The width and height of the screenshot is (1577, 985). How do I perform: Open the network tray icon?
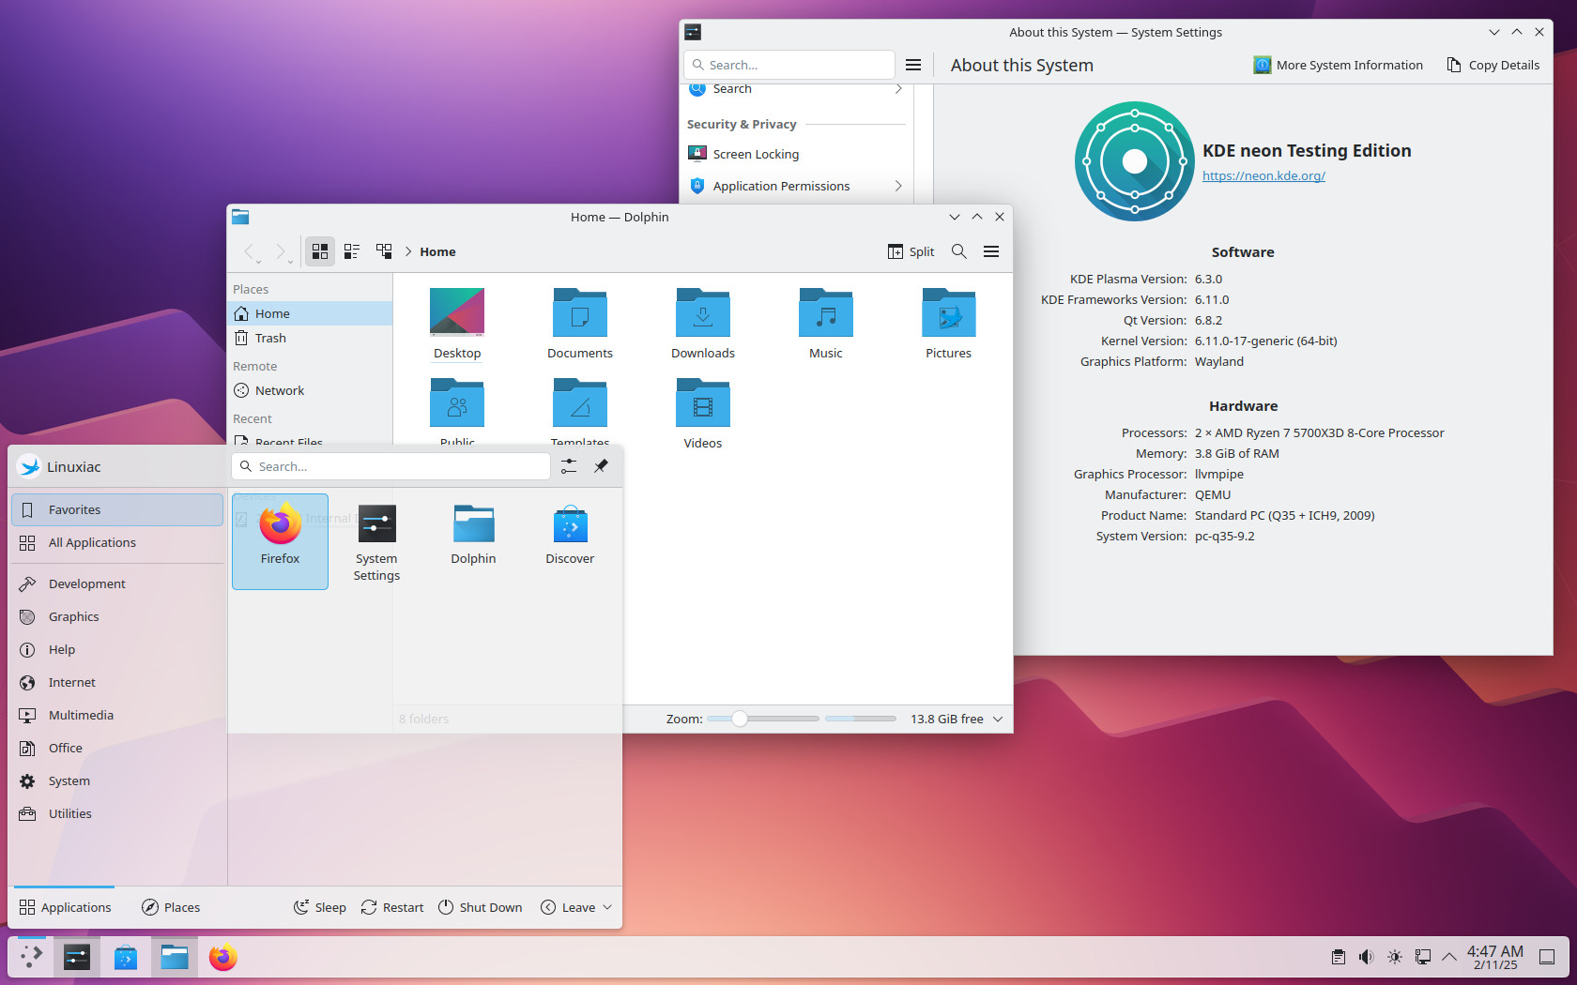(x=1423, y=957)
